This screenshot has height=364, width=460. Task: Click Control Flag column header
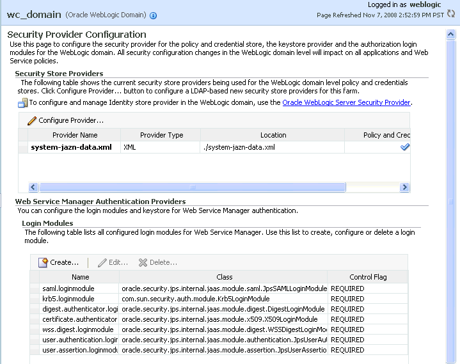pyautogui.click(x=368, y=277)
